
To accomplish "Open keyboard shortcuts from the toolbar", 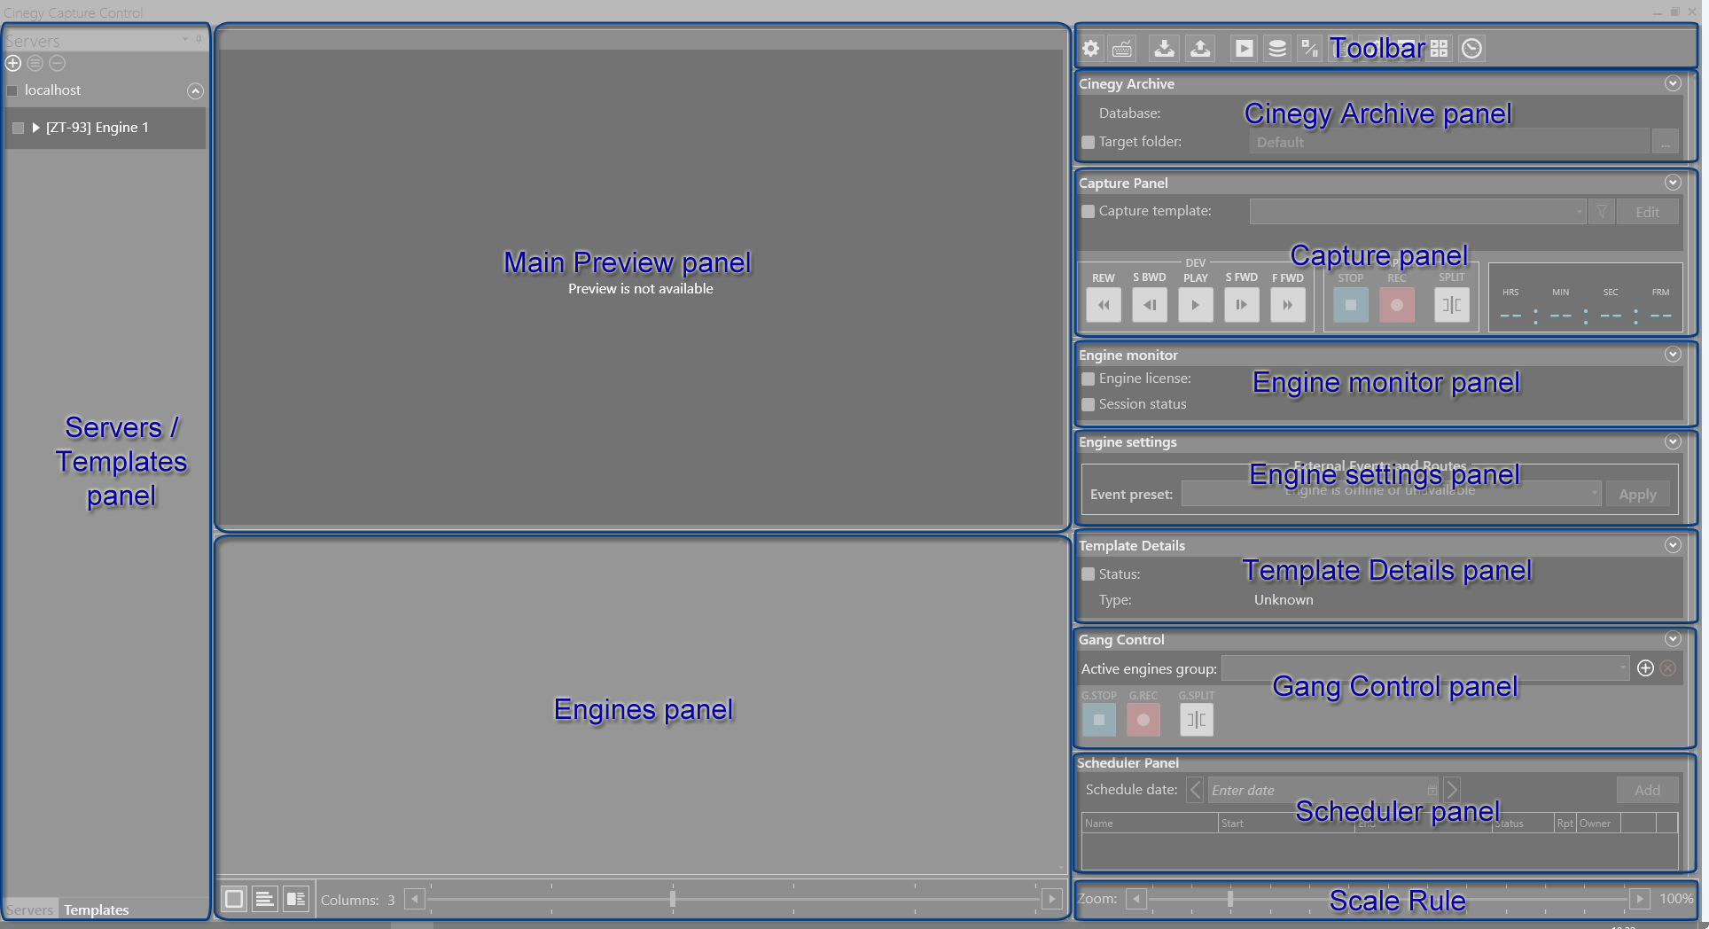I will coord(1122,49).
